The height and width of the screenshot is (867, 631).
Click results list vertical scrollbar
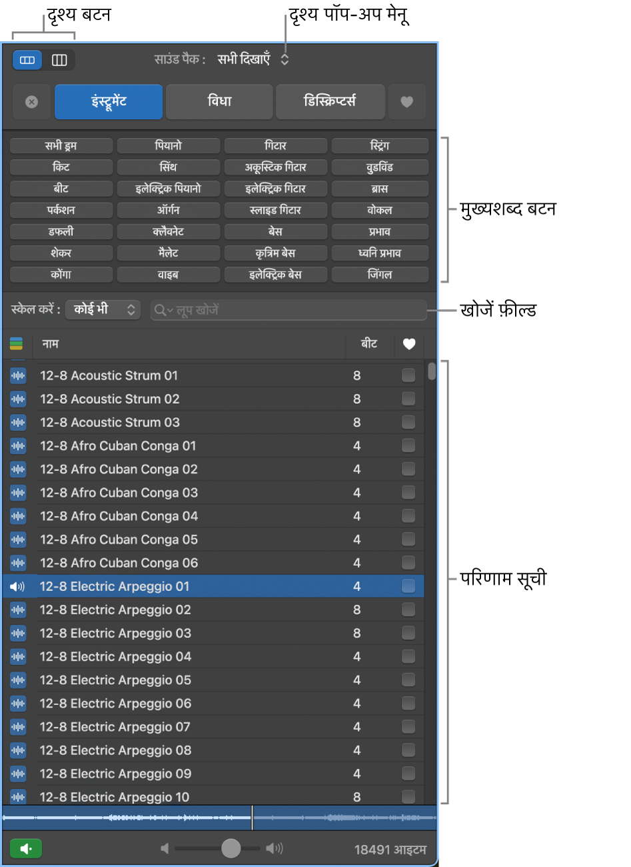(432, 371)
